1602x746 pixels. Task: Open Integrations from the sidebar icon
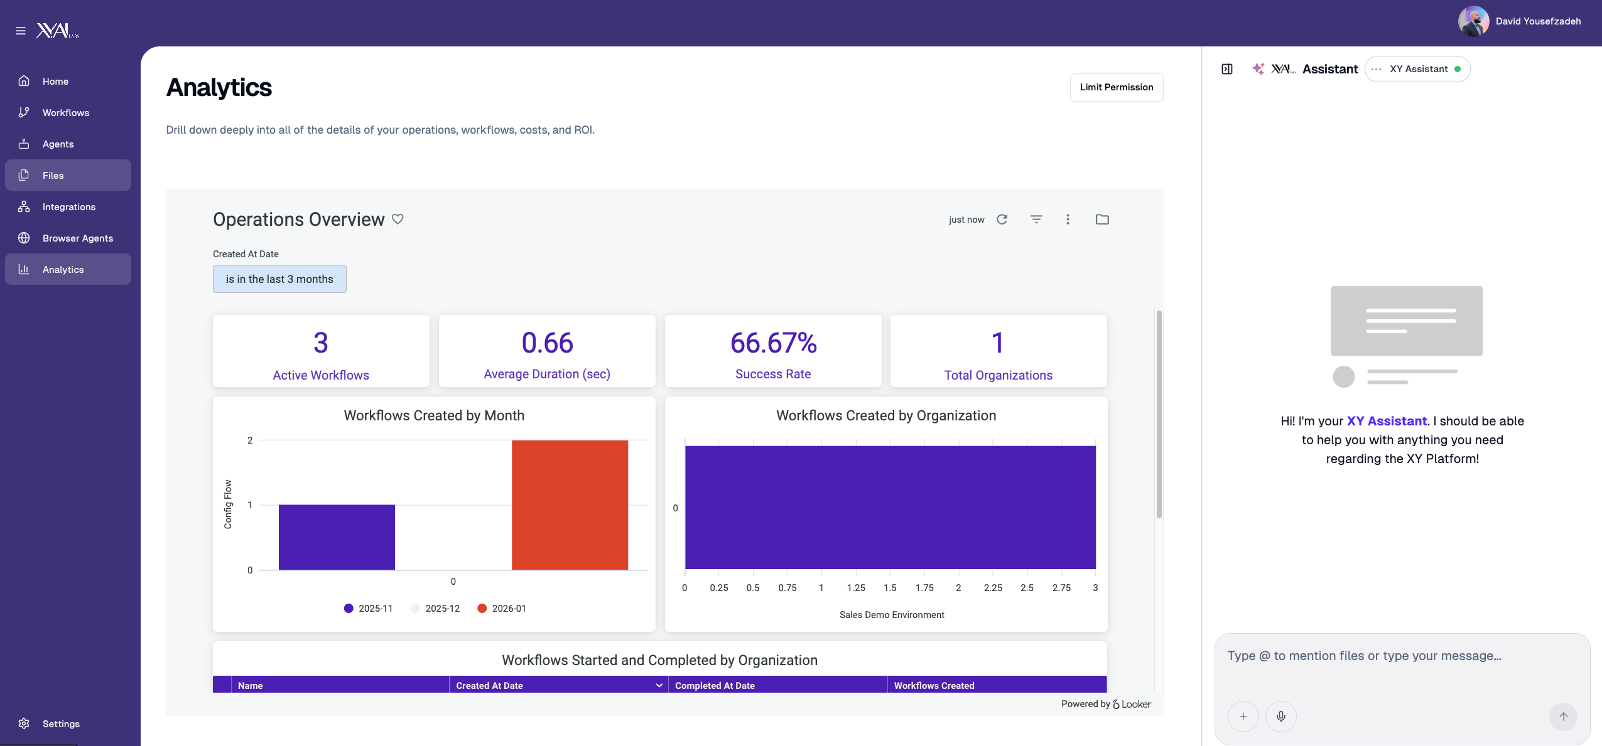24,206
